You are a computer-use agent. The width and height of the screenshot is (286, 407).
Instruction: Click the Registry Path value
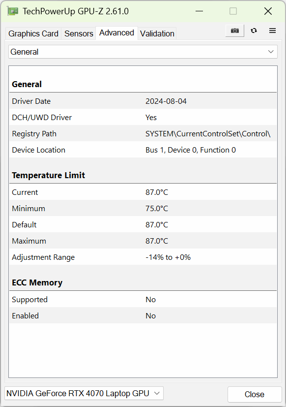(208, 134)
